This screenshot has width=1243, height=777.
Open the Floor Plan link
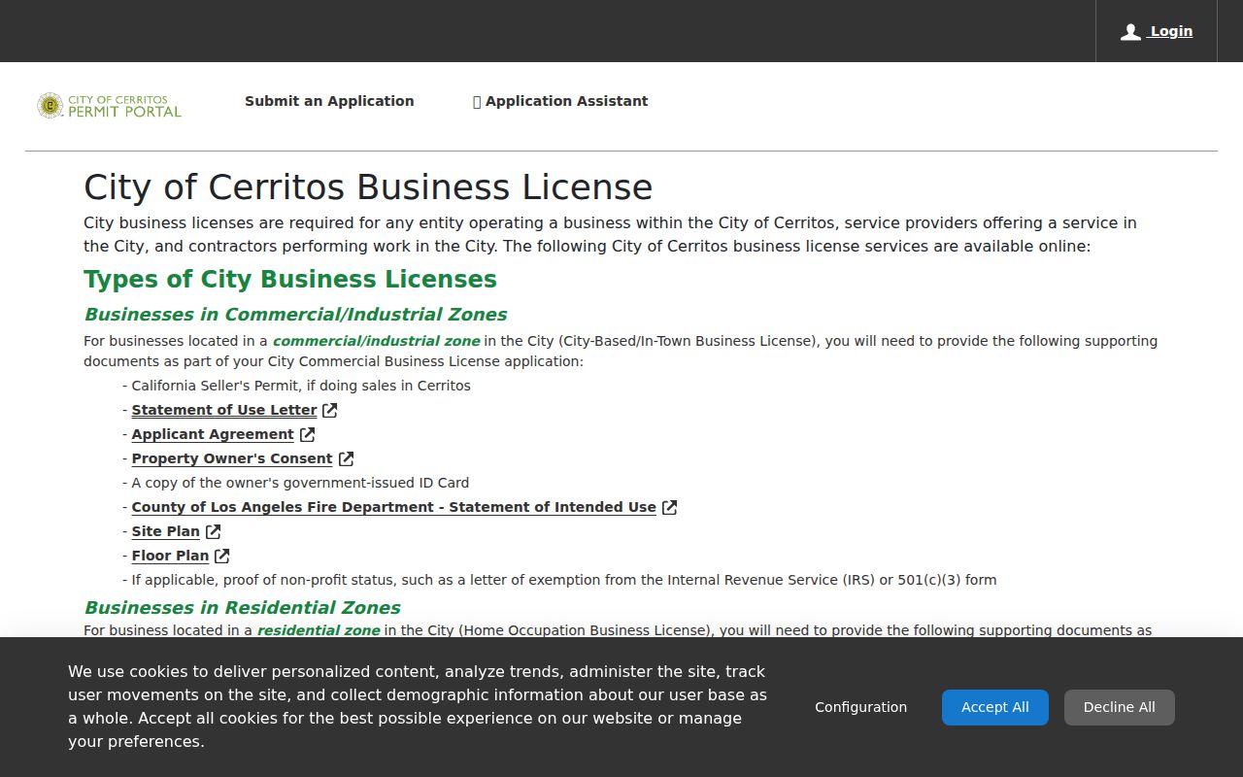click(170, 556)
